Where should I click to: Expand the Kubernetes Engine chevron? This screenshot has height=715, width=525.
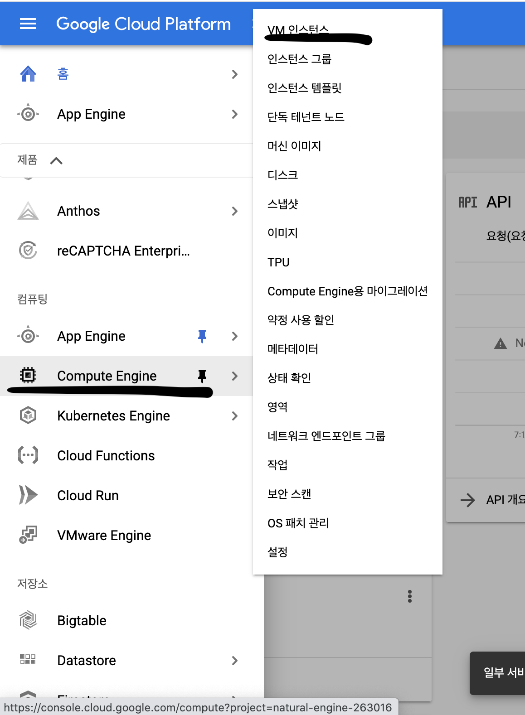(234, 416)
